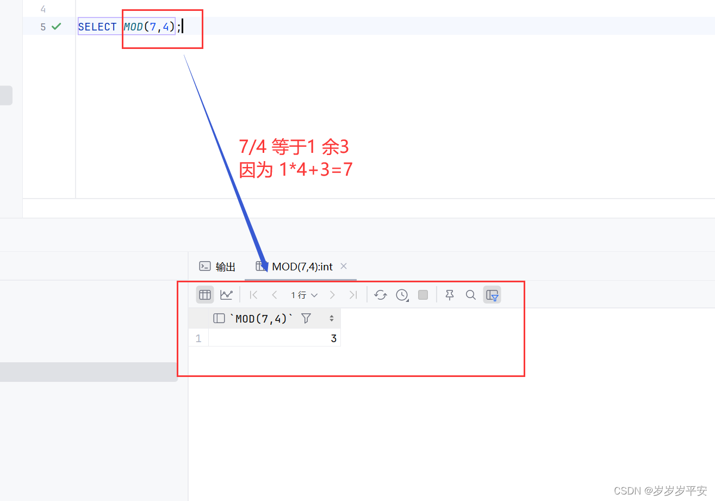Click the stop execution square button
Screen dimensions: 715x501
coord(423,295)
